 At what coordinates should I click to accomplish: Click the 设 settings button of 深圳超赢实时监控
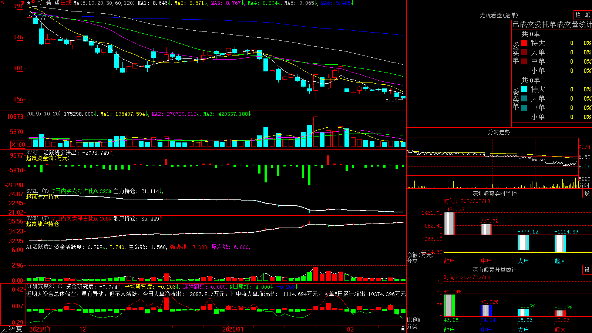[x=587, y=194]
